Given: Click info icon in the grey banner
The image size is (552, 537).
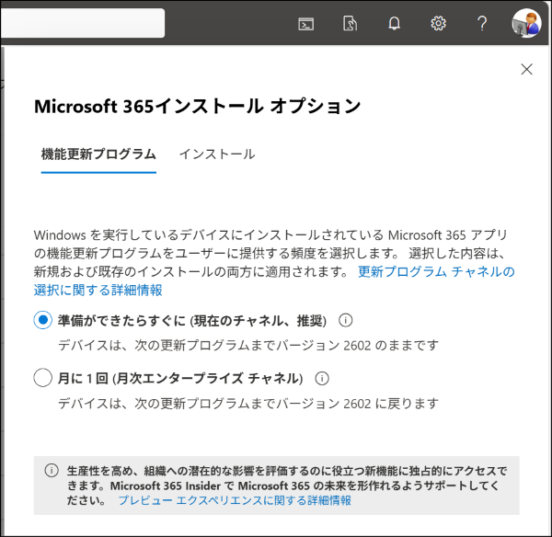Looking at the screenshot, I should (x=51, y=470).
